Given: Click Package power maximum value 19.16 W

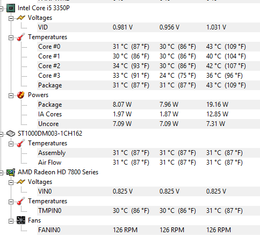Looking at the screenshot, I should pyautogui.click(x=218, y=105).
